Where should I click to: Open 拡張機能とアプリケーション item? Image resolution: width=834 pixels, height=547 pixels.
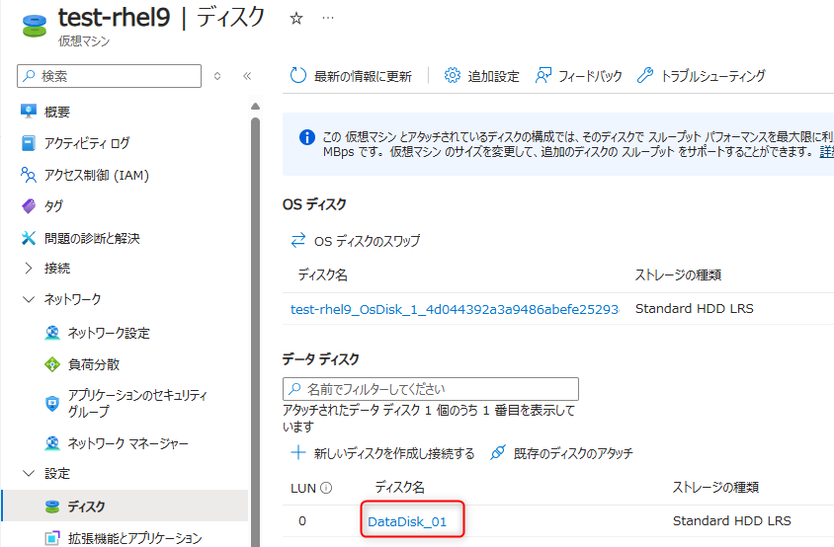pos(134,538)
